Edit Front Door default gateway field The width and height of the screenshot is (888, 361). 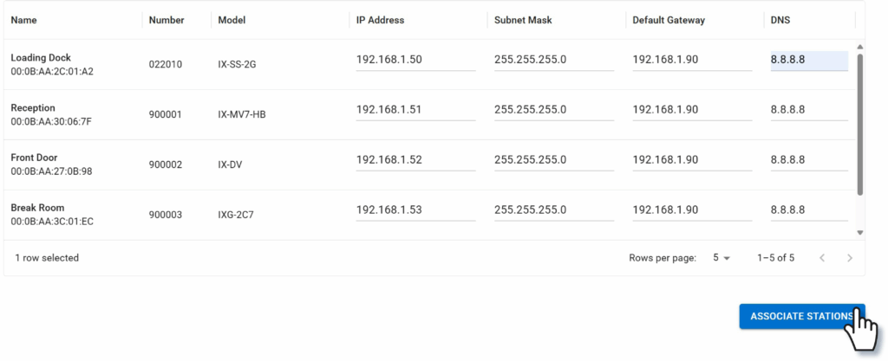point(691,160)
